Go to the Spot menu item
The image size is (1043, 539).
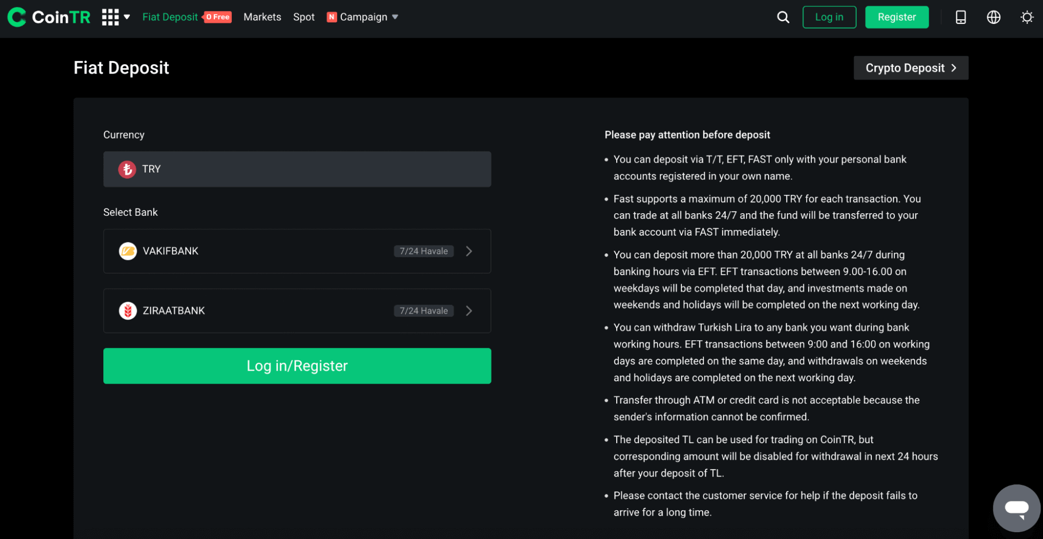304,17
